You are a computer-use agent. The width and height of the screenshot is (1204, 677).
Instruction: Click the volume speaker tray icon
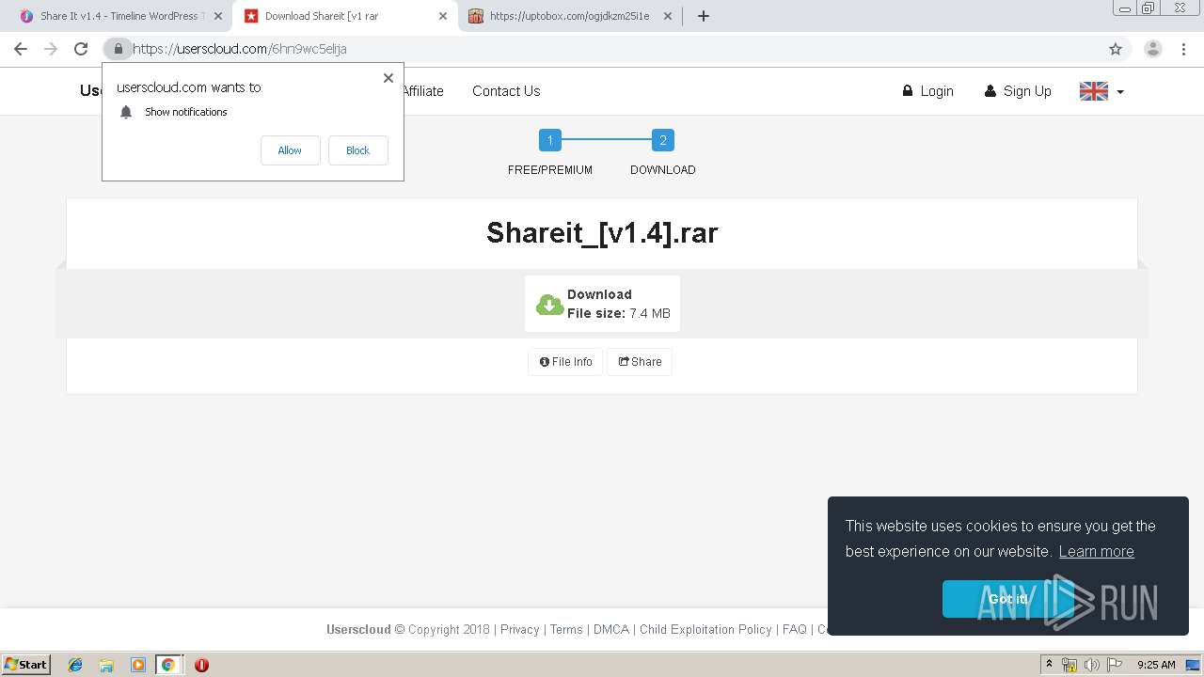coord(1091,665)
